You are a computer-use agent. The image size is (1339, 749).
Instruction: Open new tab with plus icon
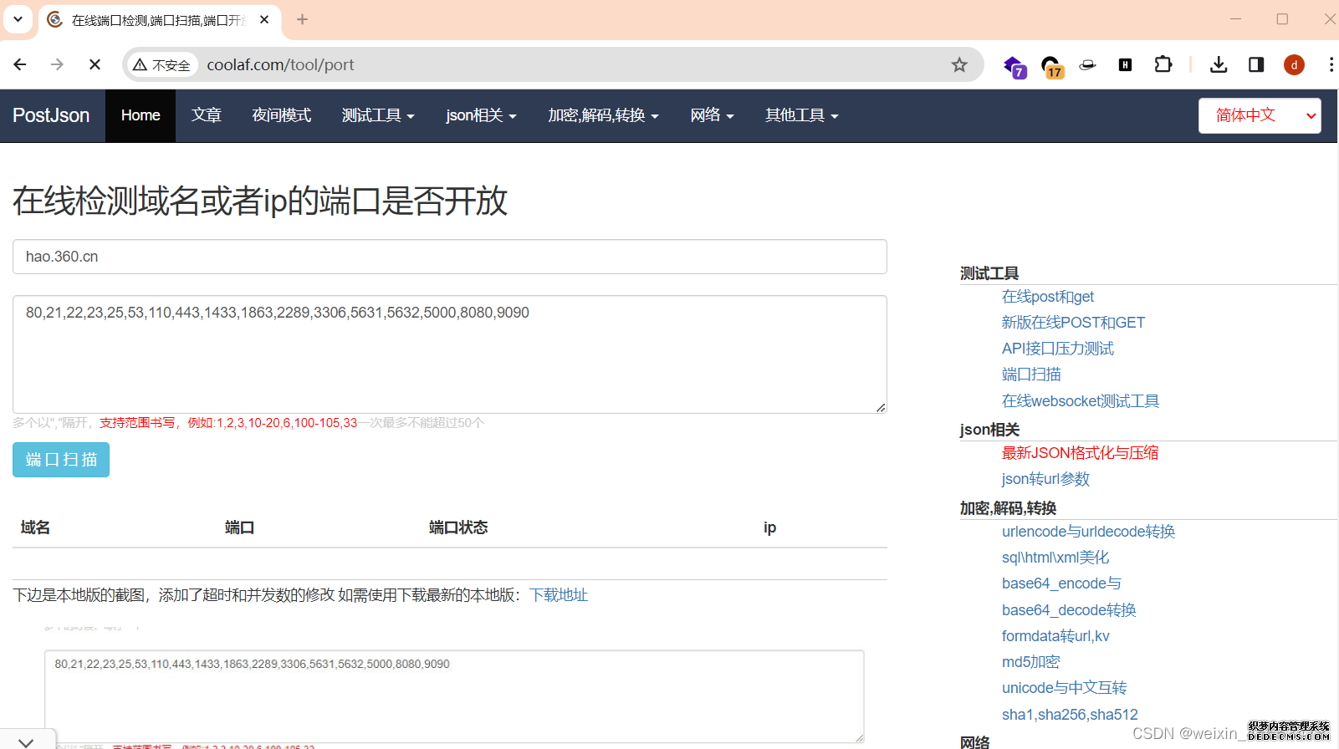302,19
